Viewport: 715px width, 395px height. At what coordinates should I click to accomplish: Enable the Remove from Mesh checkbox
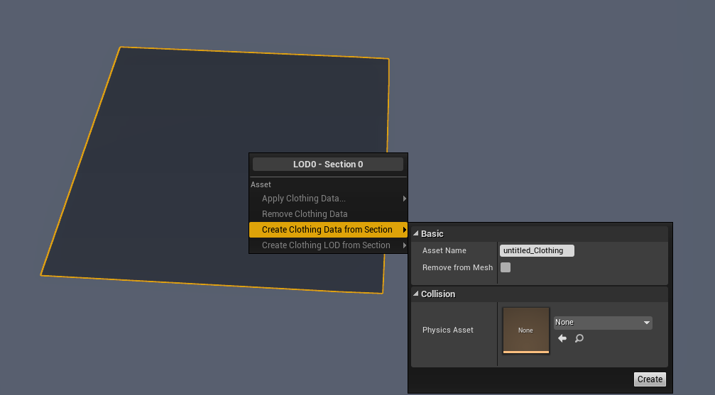click(x=506, y=267)
